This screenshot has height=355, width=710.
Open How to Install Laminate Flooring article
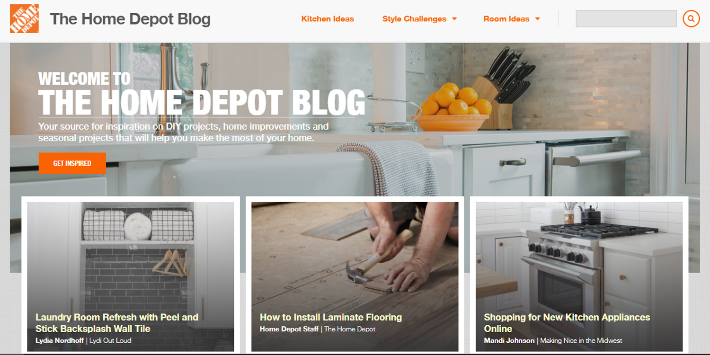331,317
